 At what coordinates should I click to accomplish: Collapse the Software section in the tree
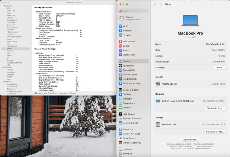(x=2, y=82)
